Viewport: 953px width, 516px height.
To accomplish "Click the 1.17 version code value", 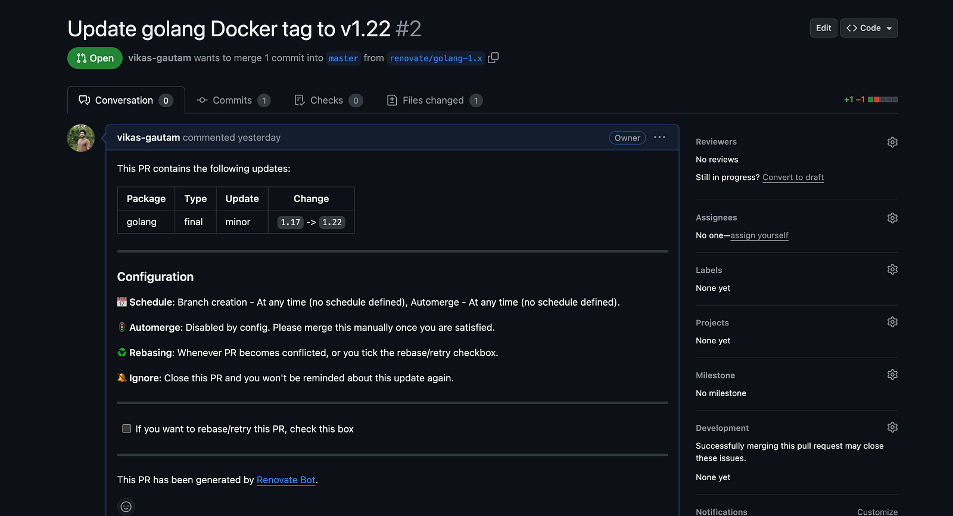I will [x=291, y=222].
